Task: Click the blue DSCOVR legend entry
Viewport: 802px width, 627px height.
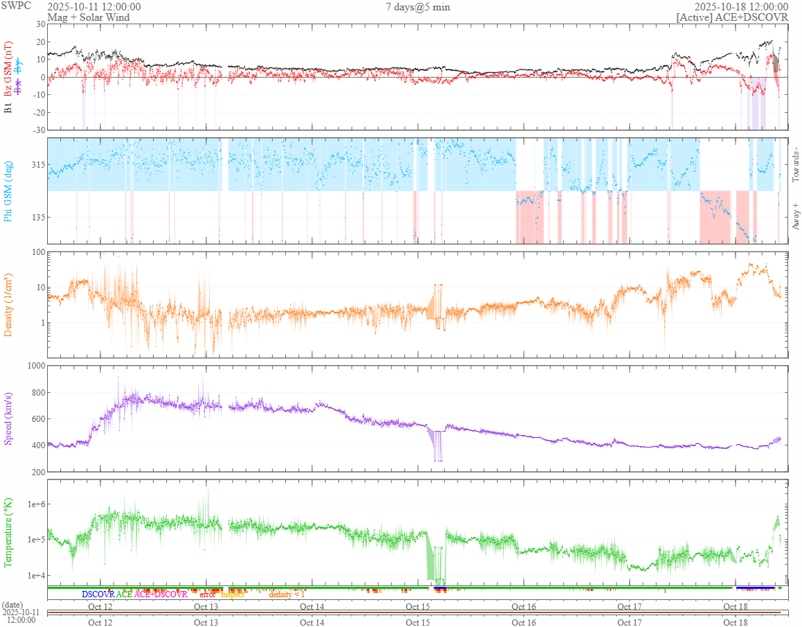Action: tap(98, 594)
